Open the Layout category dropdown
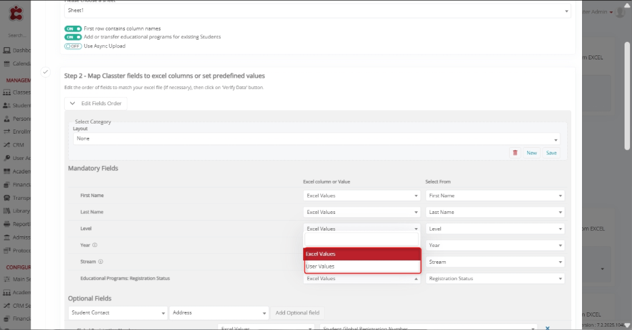 tap(316, 139)
